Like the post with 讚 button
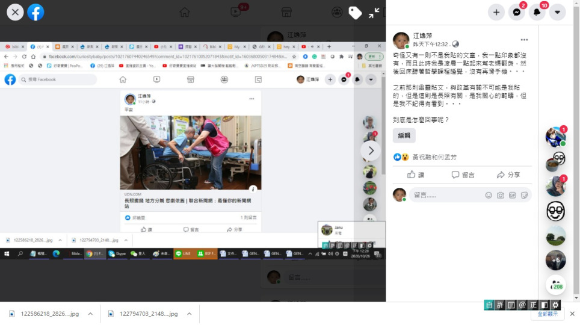This screenshot has height=325, width=580. tap(416, 175)
